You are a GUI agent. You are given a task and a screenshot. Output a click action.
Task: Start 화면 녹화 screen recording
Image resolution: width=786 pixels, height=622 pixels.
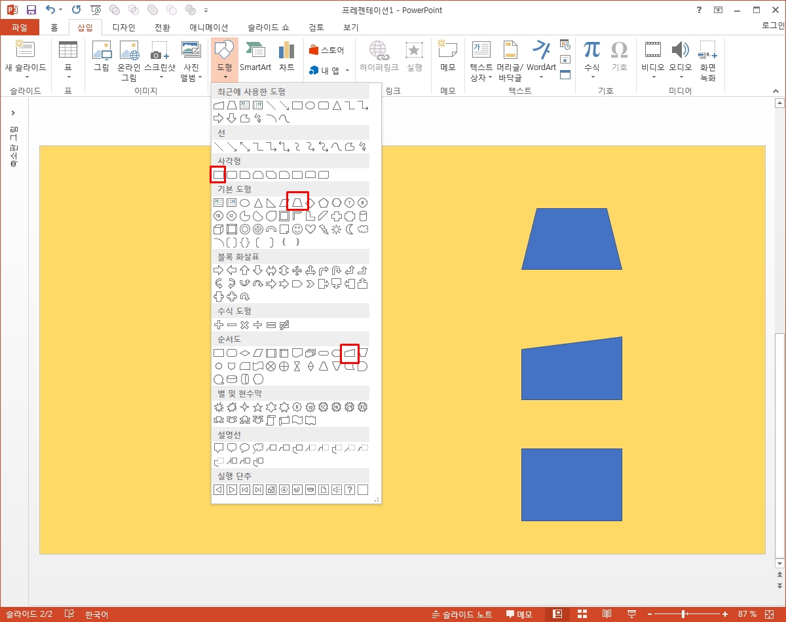tap(707, 62)
